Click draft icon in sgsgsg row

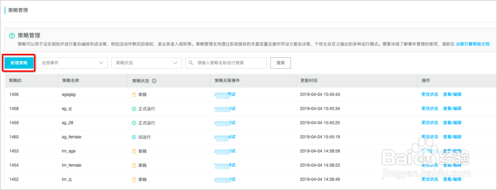coord(134,95)
